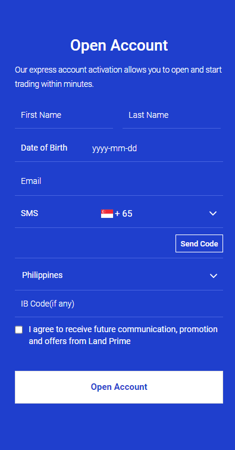Click the Send Code button
Screen dimensions: 235x450
click(199, 243)
